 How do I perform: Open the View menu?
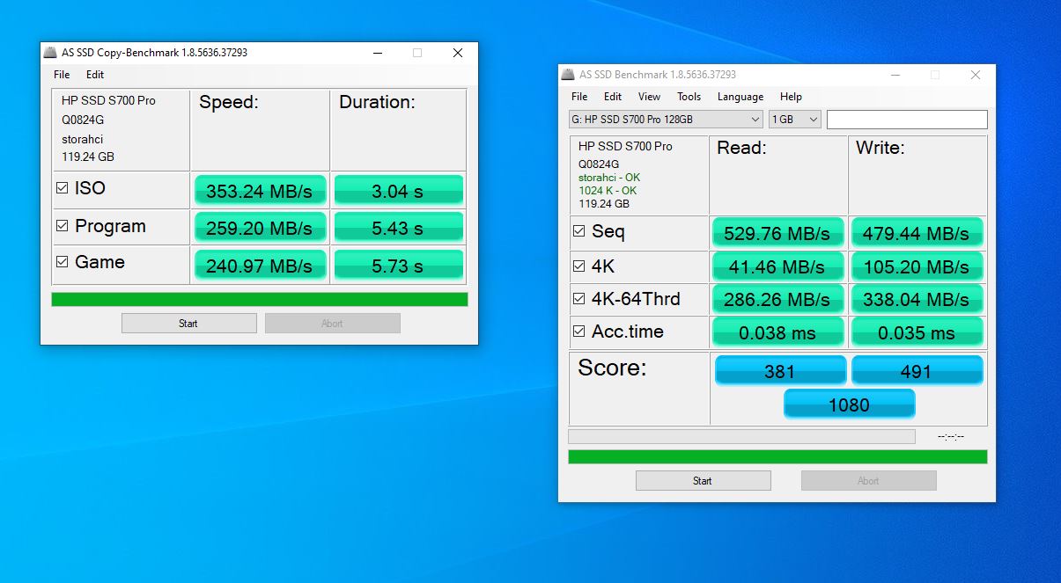[x=649, y=97]
